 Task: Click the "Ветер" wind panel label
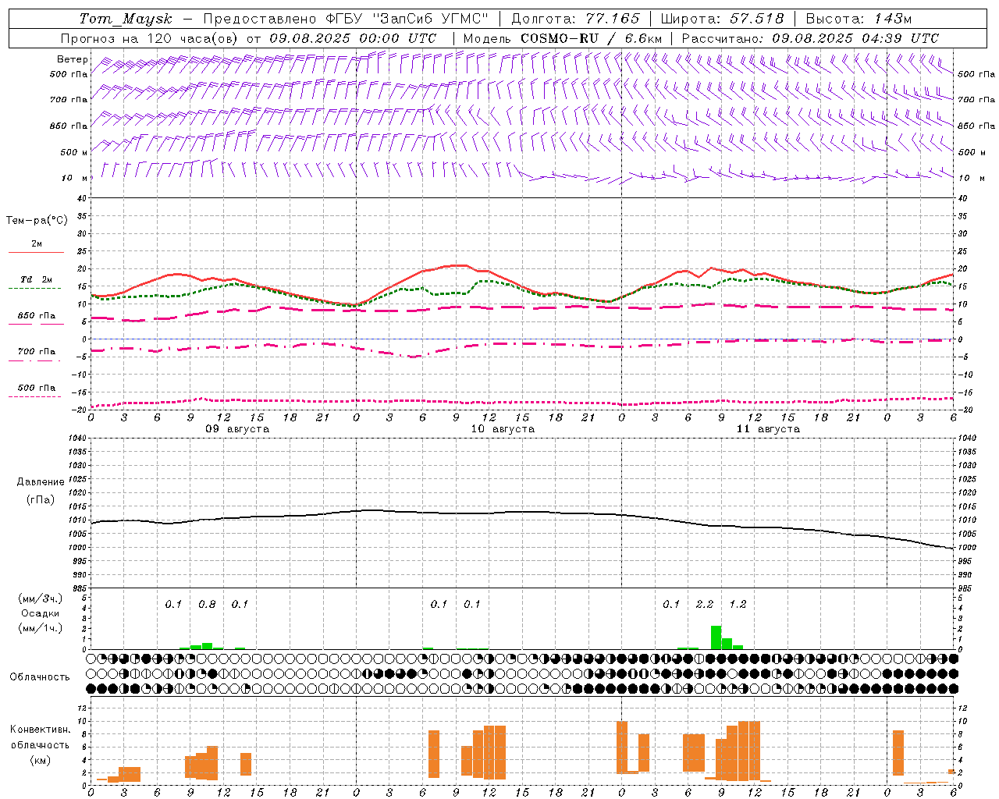(72, 59)
